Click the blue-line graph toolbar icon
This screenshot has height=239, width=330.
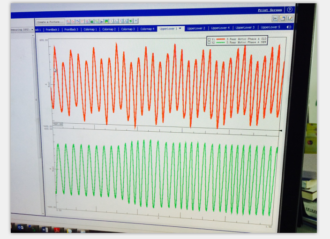tap(78, 22)
